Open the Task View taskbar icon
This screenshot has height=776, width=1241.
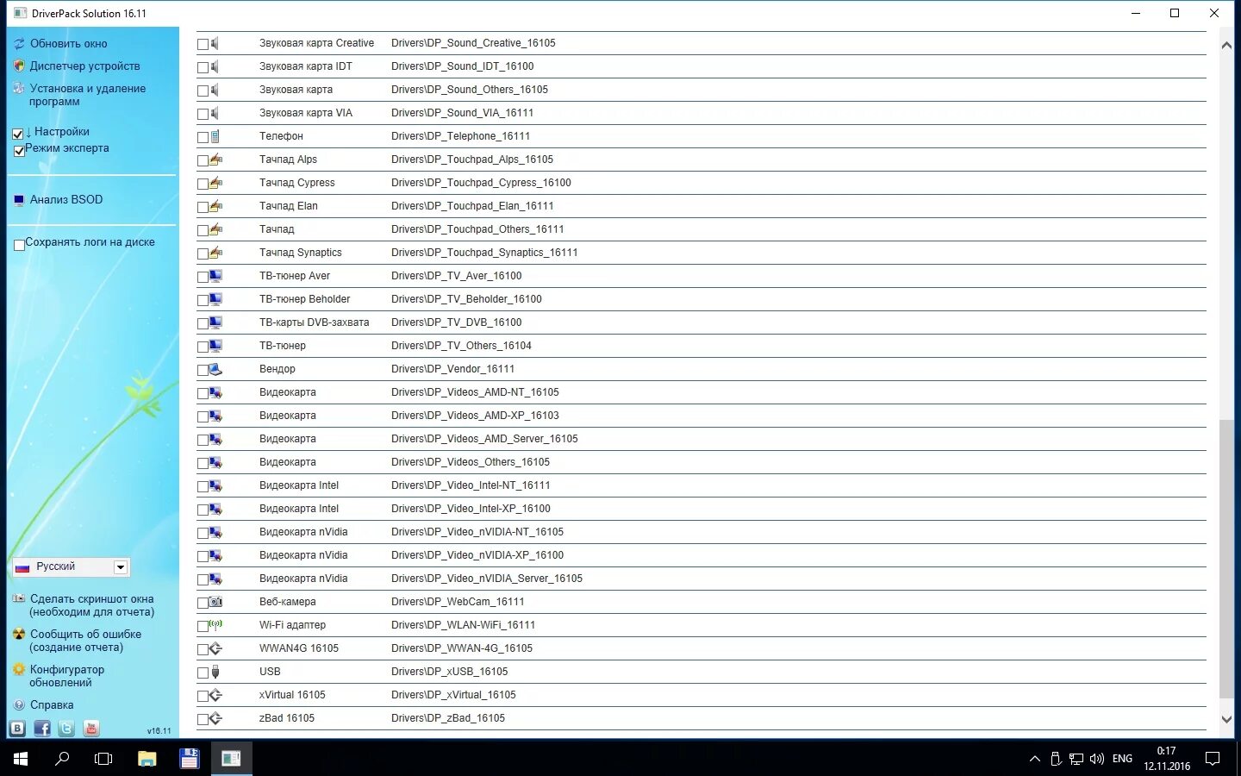click(103, 759)
